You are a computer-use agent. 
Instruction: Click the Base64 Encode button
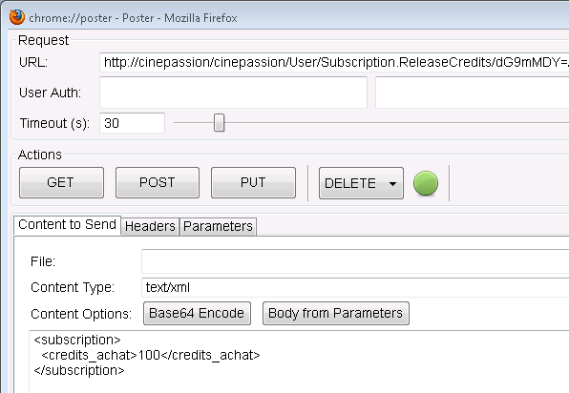tap(197, 313)
